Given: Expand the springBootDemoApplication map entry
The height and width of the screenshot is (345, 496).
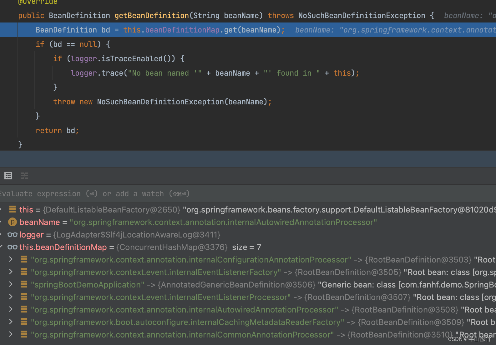Looking at the screenshot, I should [x=11, y=284].
